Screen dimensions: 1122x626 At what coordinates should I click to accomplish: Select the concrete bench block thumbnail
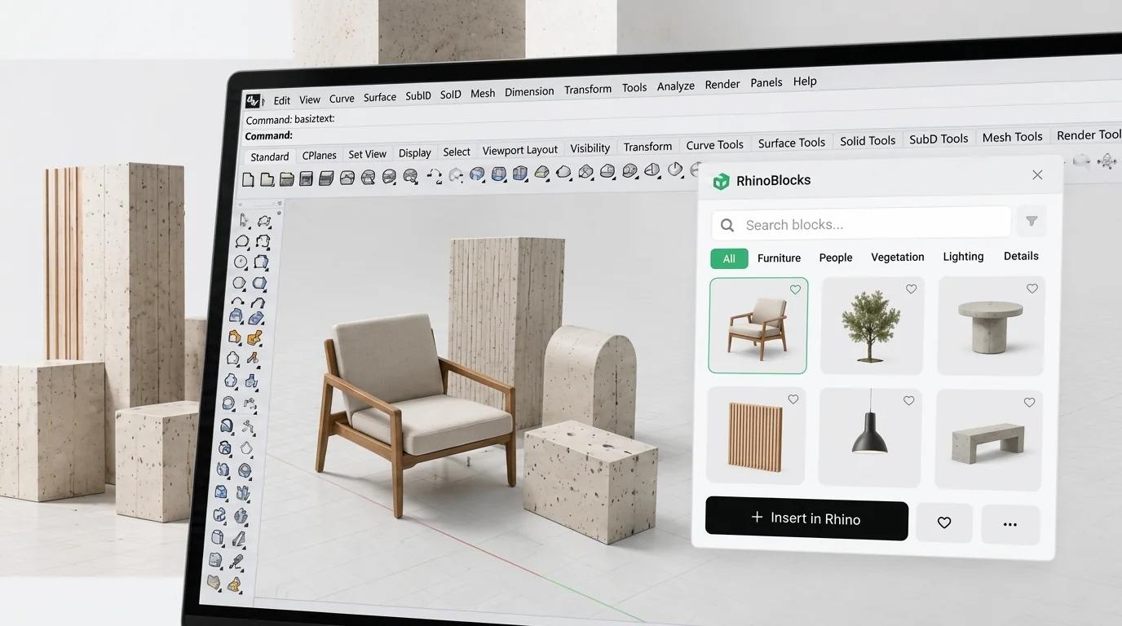click(x=988, y=439)
